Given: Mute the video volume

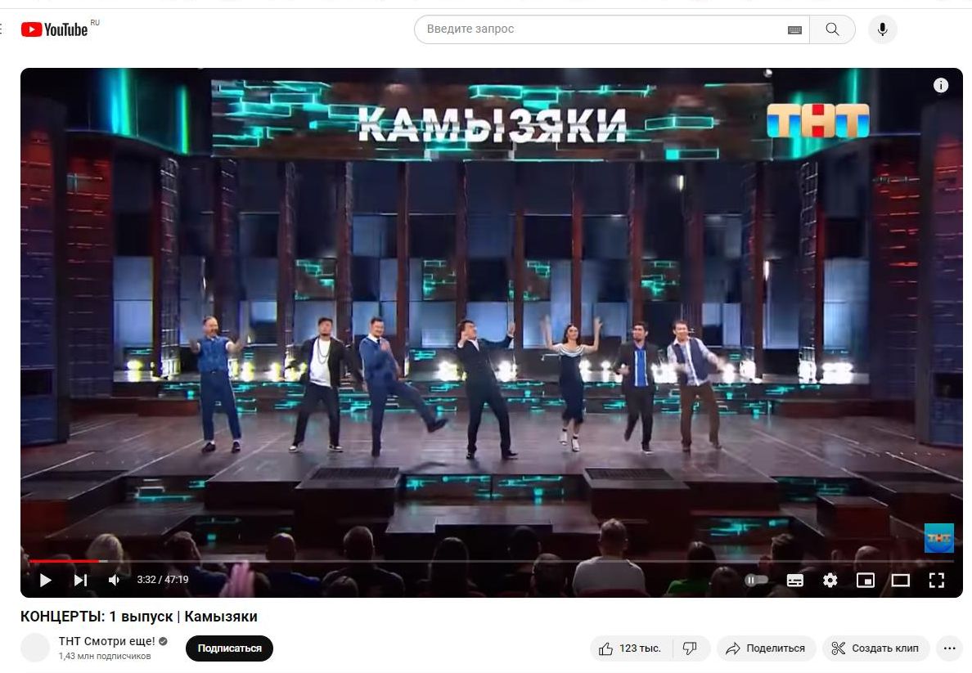Looking at the screenshot, I should click(x=114, y=580).
